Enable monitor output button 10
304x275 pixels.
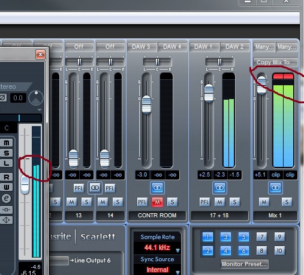pos(279,250)
